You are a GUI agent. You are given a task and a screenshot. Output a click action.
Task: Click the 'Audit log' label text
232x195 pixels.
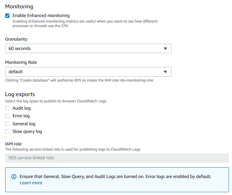(22, 108)
